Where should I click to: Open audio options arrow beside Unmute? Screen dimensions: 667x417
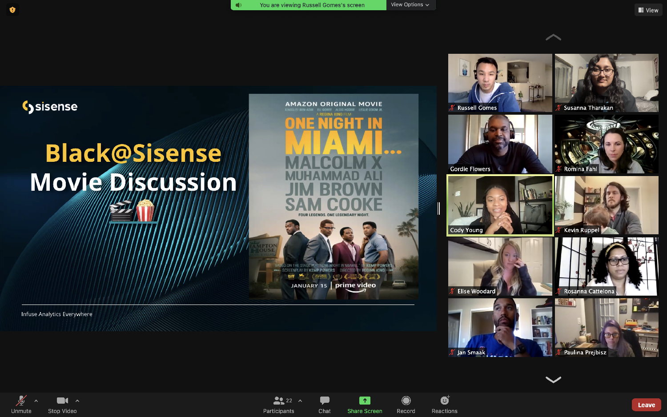36,401
